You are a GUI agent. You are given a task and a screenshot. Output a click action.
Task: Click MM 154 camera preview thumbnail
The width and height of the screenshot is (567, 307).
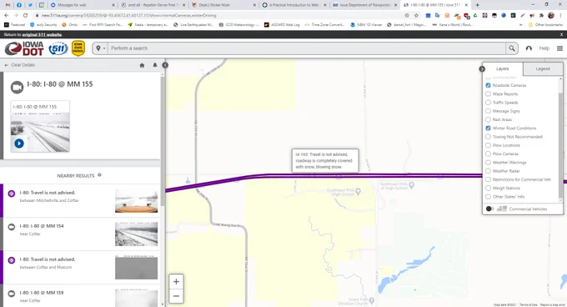click(136, 234)
